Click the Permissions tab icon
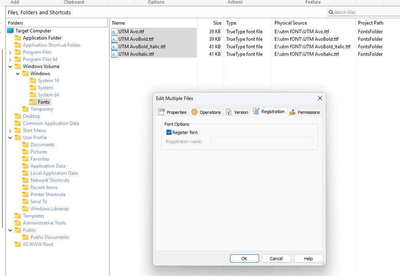The height and width of the screenshot is (276, 400). click(293, 112)
